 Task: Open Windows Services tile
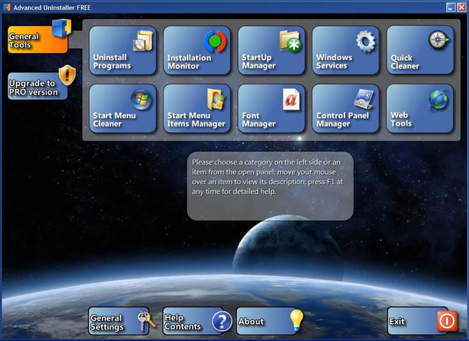[346, 50]
